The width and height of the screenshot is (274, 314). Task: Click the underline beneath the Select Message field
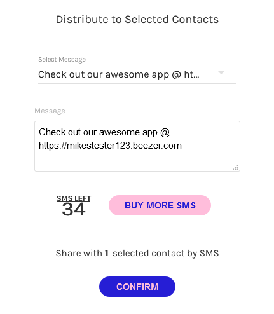(x=137, y=83)
